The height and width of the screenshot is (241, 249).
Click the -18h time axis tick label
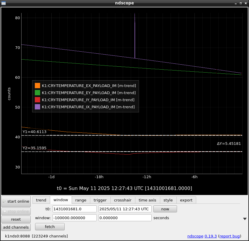99,177
